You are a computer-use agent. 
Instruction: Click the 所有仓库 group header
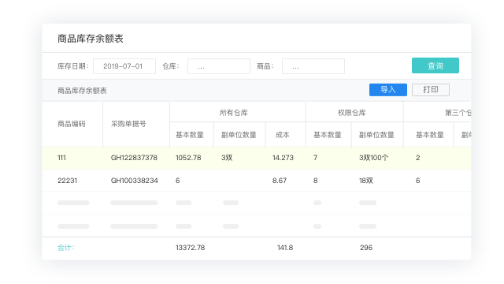point(234,113)
